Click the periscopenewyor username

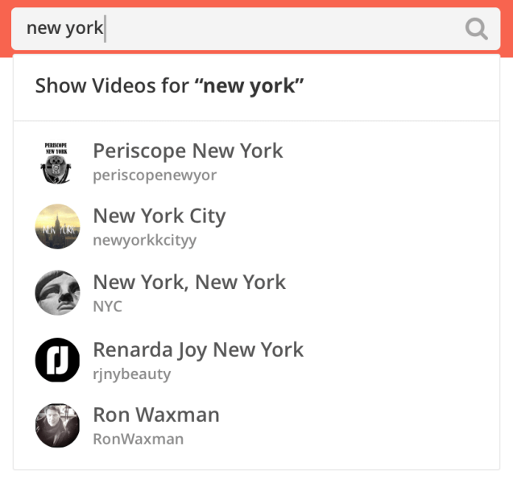click(x=155, y=175)
